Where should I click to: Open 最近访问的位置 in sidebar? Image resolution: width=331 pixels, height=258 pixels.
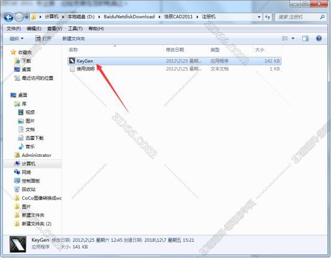[38, 78]
